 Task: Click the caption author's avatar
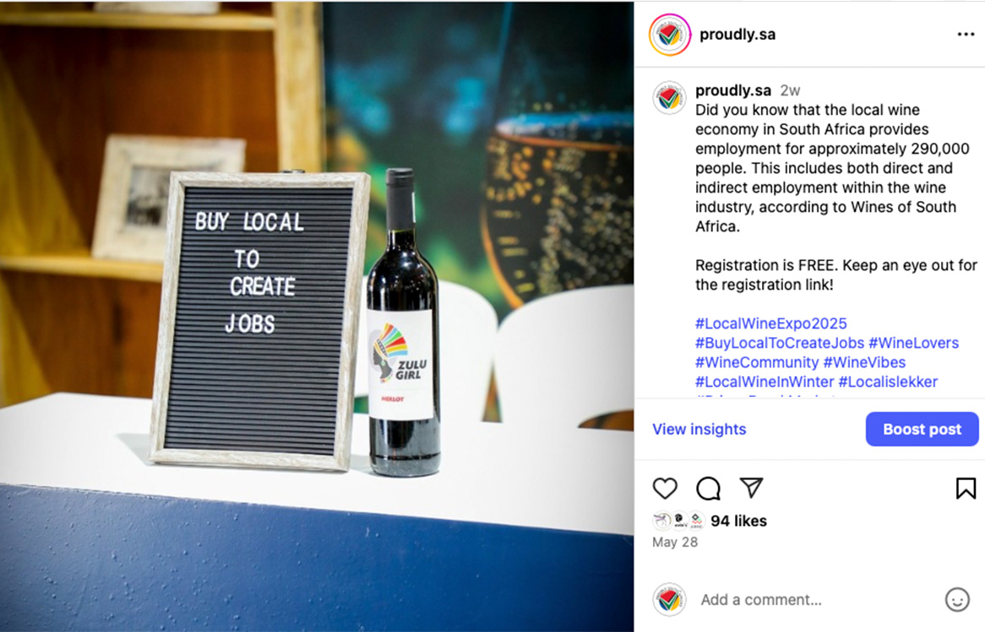[x=669, y=98]
